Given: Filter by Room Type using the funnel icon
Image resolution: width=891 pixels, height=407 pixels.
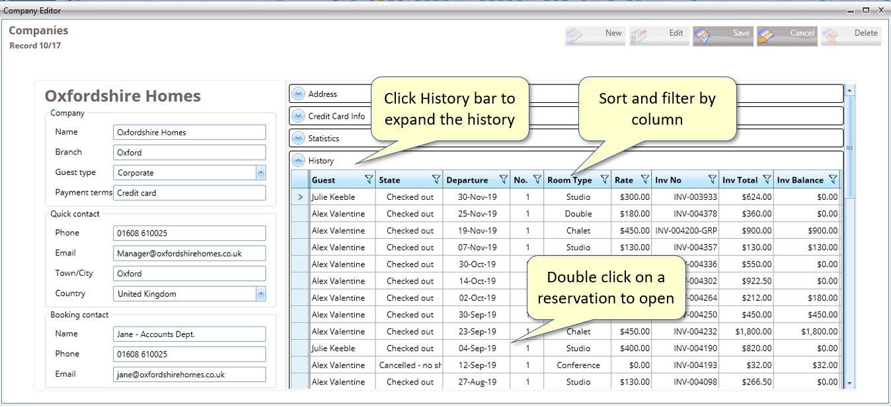Looking at the screenshot, I should point(604,179).
